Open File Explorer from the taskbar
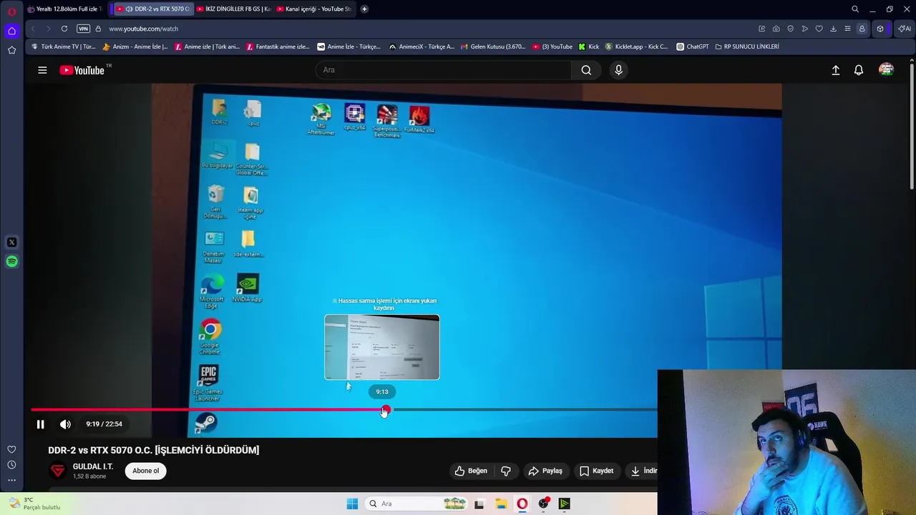Screen dimensions: 916x515 pos(501,504)
